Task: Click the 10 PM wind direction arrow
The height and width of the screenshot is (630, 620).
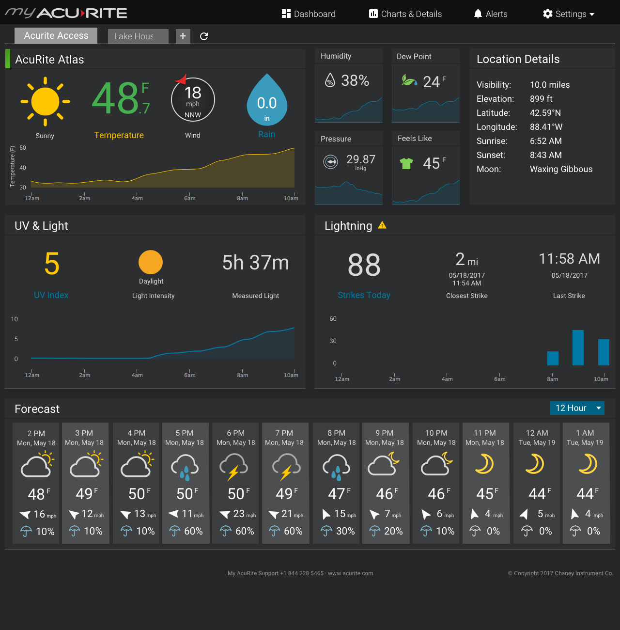Action: [426, 514]
